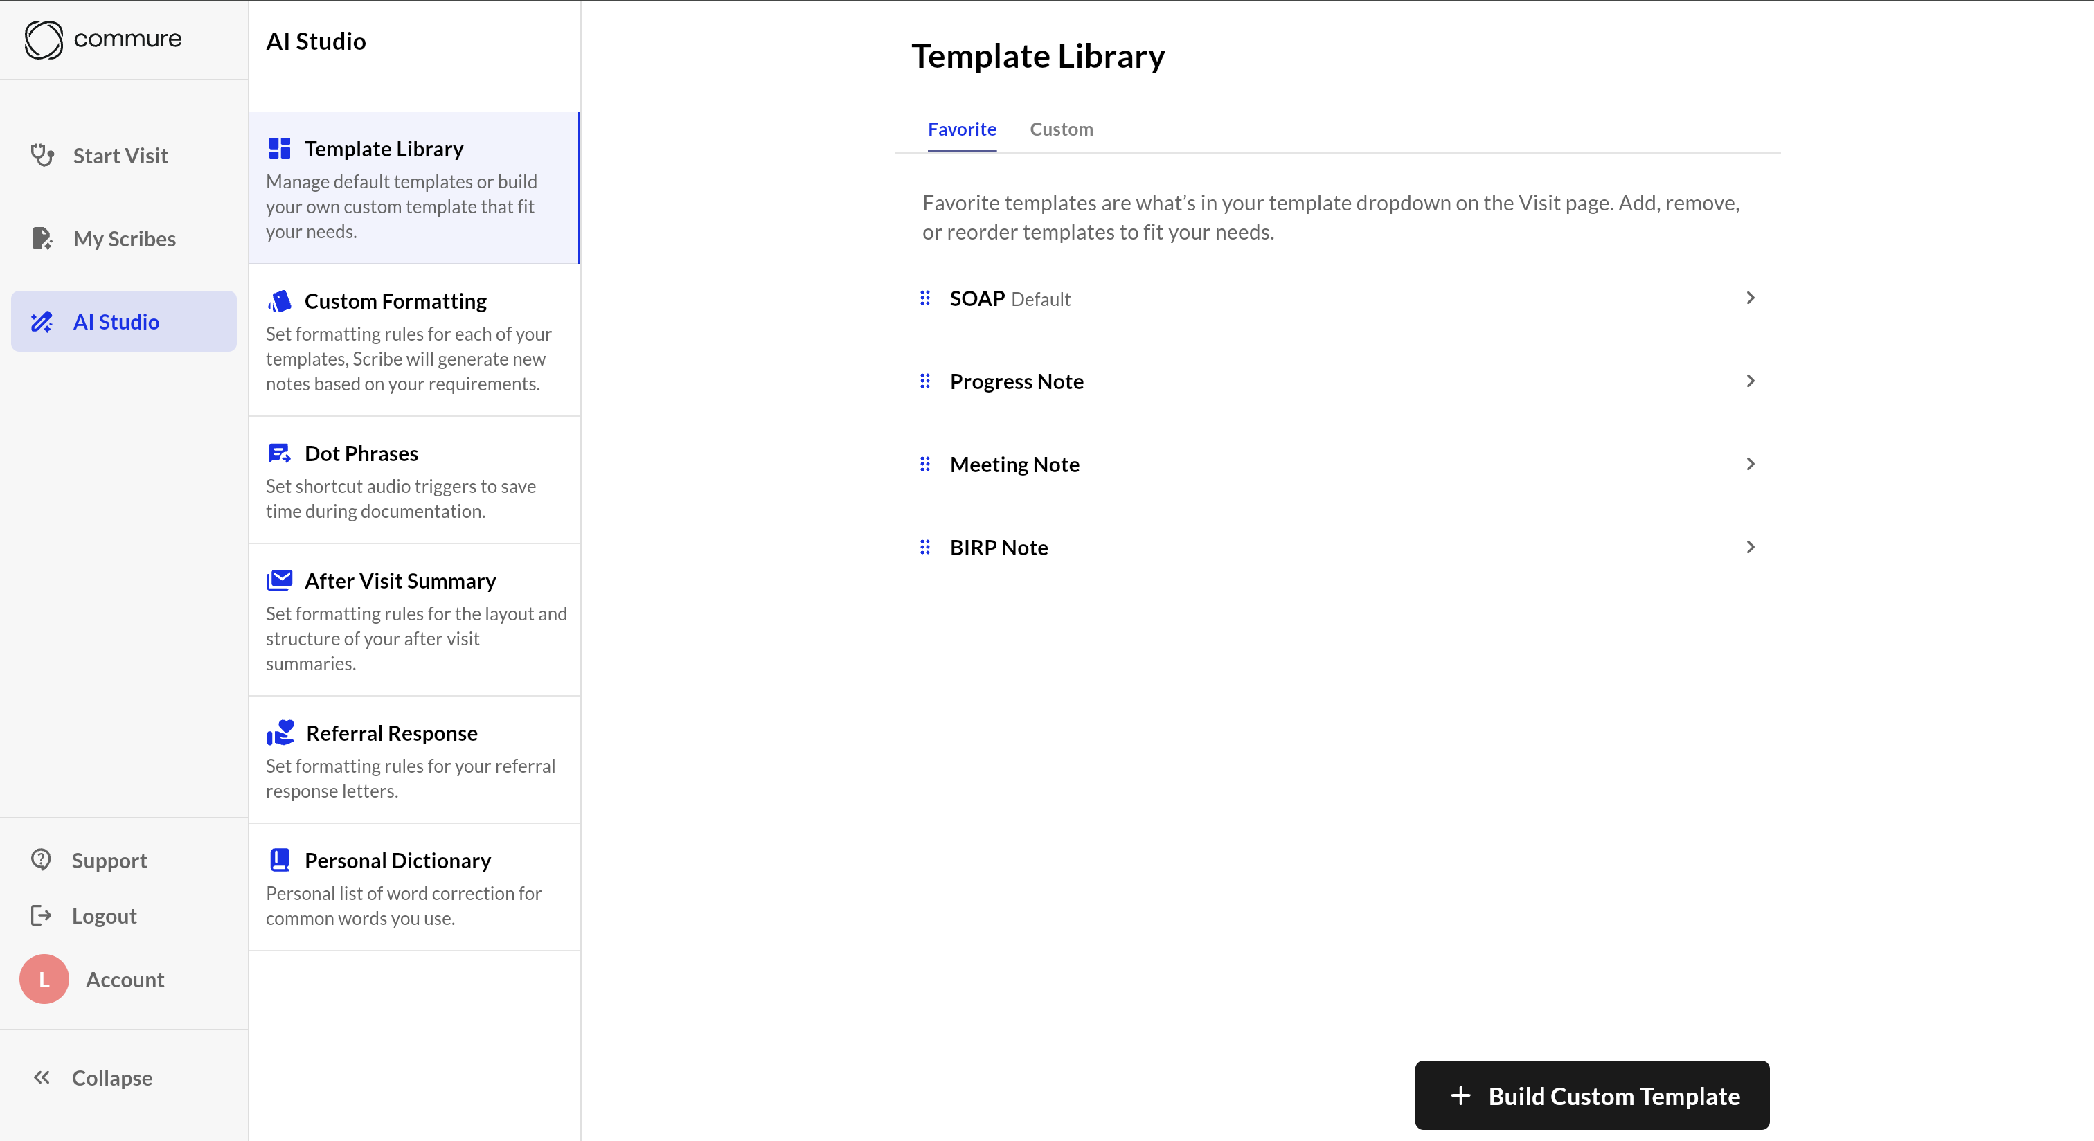2094x1141 pixels.
Task: Open the BIRP Note chevron arrow
Action: 1750,547
